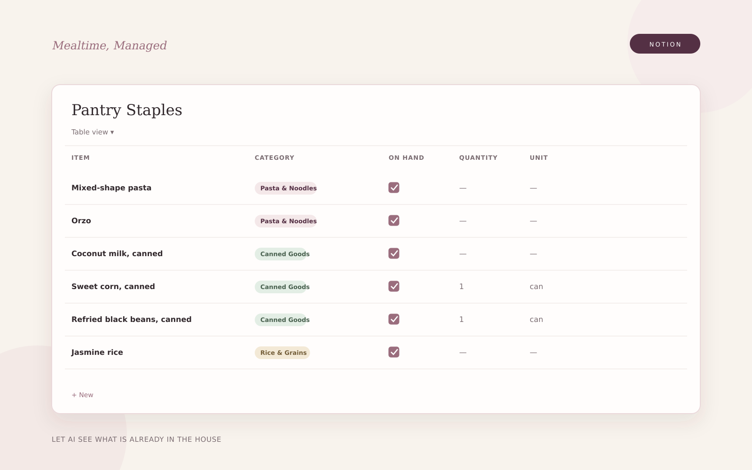Viewport: 752px width, 470px height.
Task: Click the Pantry Staples database title
Action: 127,110
